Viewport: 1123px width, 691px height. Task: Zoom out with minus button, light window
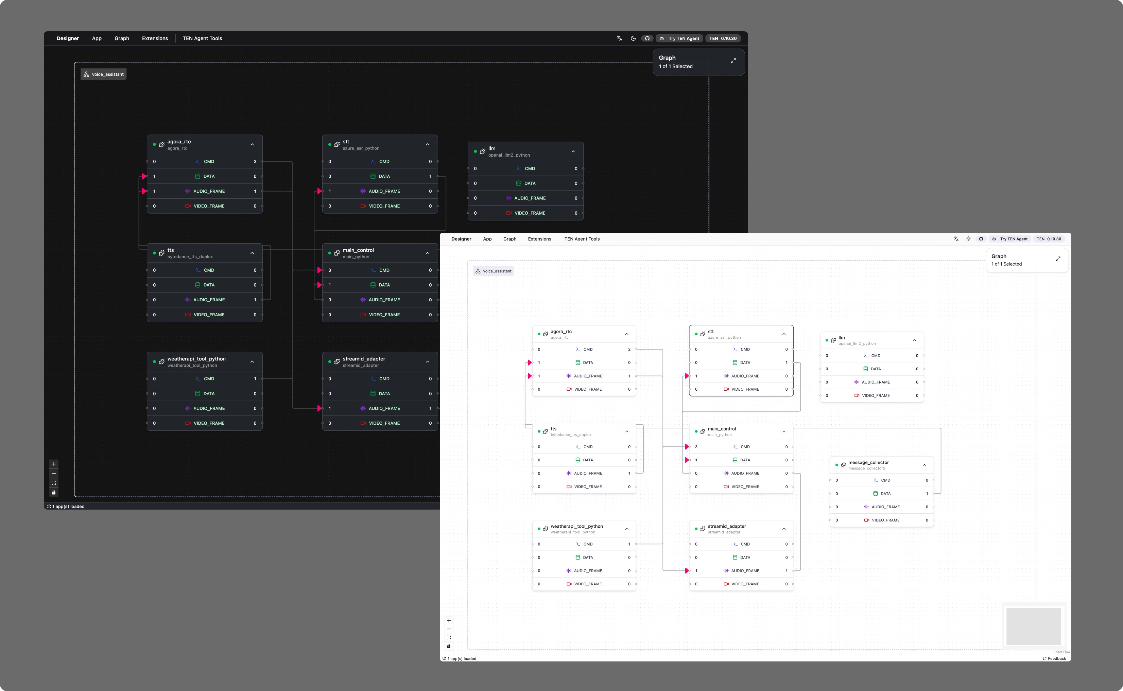449,629
